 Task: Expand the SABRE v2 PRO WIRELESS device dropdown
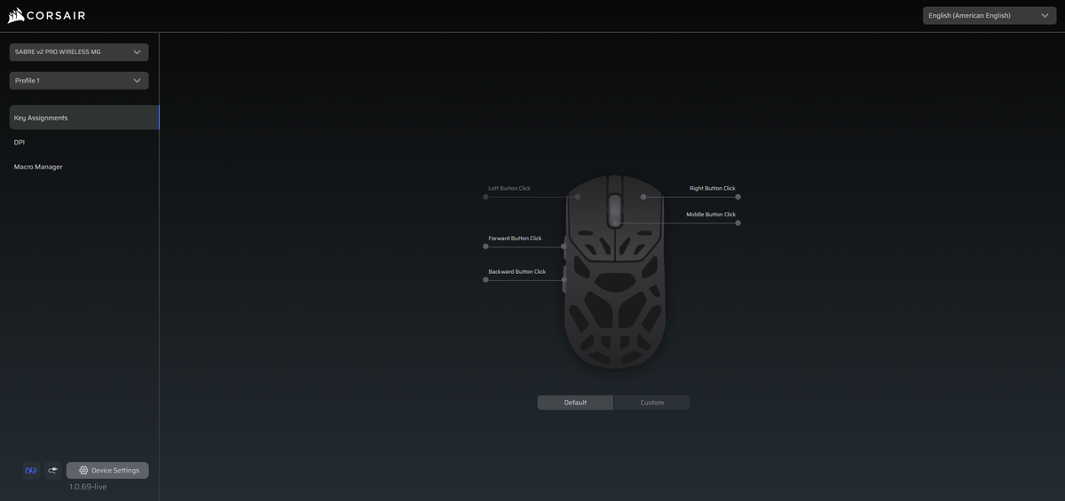coord(79,52)
